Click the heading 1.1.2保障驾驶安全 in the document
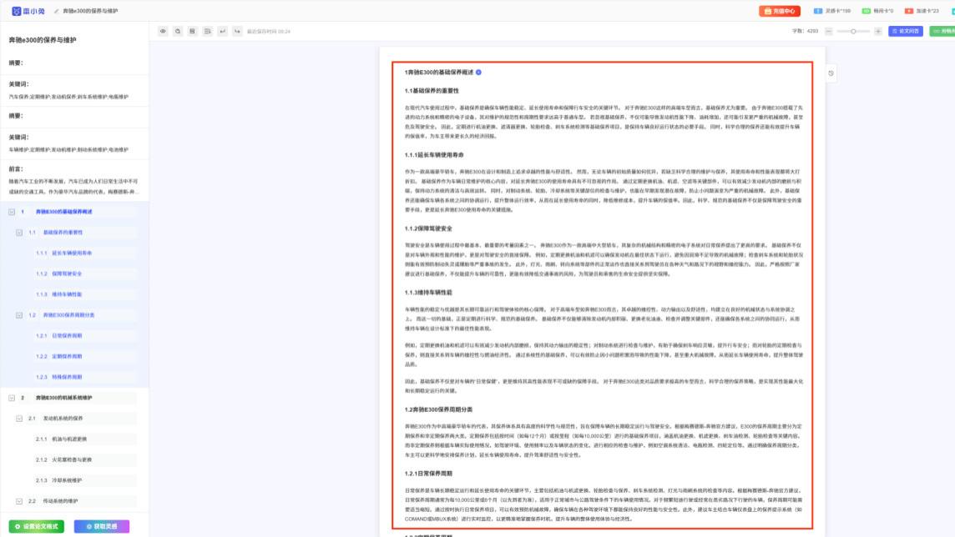 point(428,228)
